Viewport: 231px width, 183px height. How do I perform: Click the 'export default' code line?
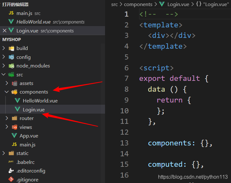click(x=174, y=78)
